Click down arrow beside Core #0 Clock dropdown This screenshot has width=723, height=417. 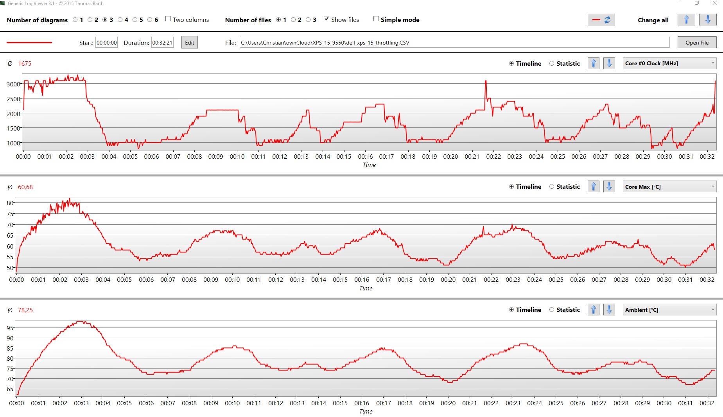tap(609, 63)
